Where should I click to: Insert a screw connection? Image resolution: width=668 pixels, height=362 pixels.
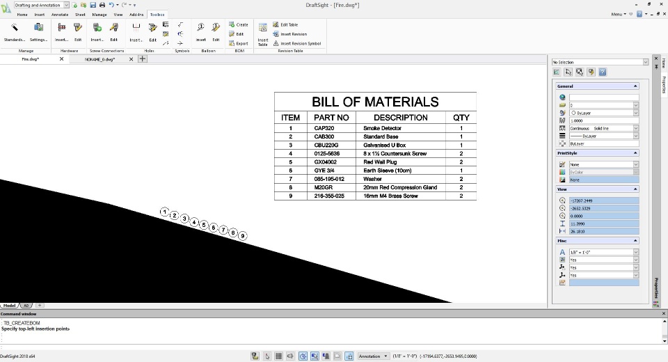(97, 32)
